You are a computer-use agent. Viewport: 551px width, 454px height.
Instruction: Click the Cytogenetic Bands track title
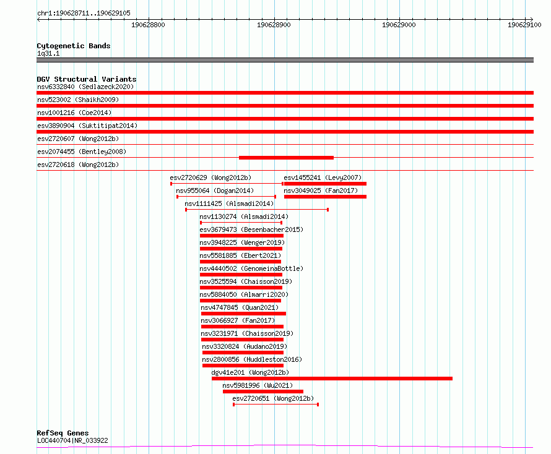point(74,46)
